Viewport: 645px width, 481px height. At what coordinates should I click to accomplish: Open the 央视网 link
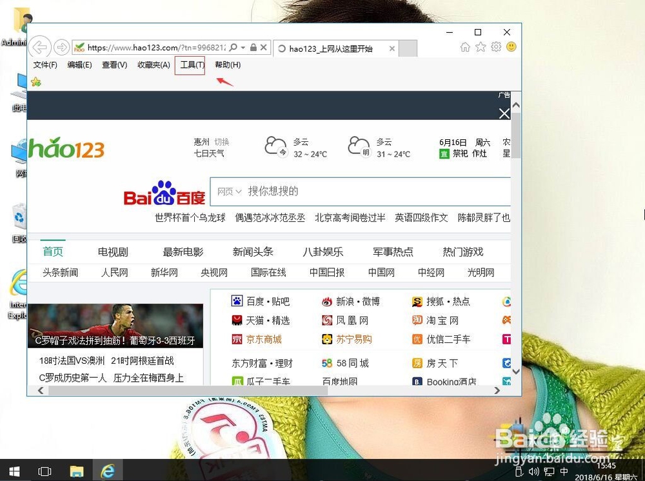pos(214,272)
